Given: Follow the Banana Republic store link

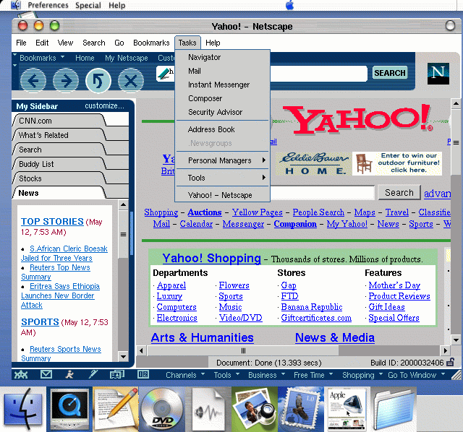Looking at the screenshot, I should point(312,307).
